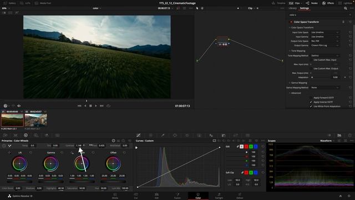Open the Tone Mapping Method dropdown
Viewport: 355px width, 200px height.
pos(324,56)
